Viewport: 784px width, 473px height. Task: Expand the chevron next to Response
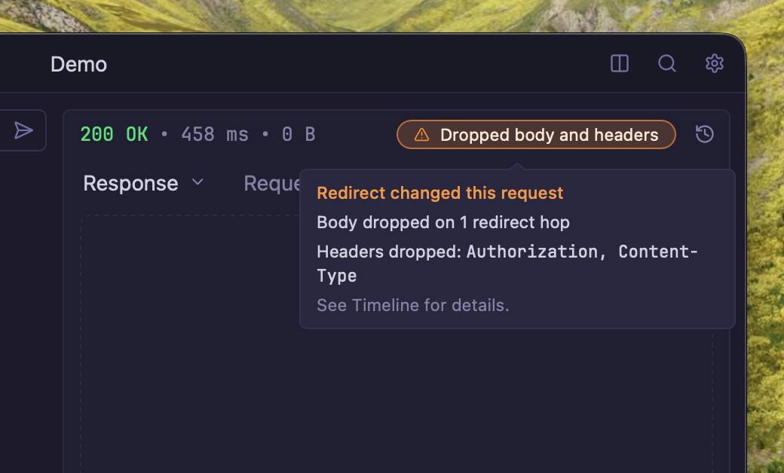pos(198,182)
